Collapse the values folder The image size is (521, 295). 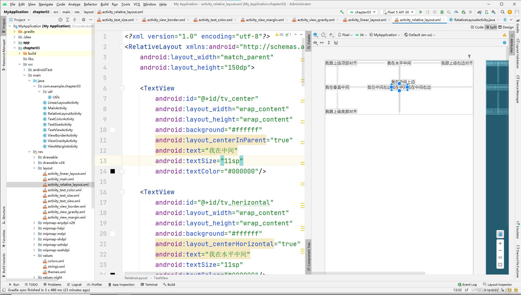click(x=34, y=255)
